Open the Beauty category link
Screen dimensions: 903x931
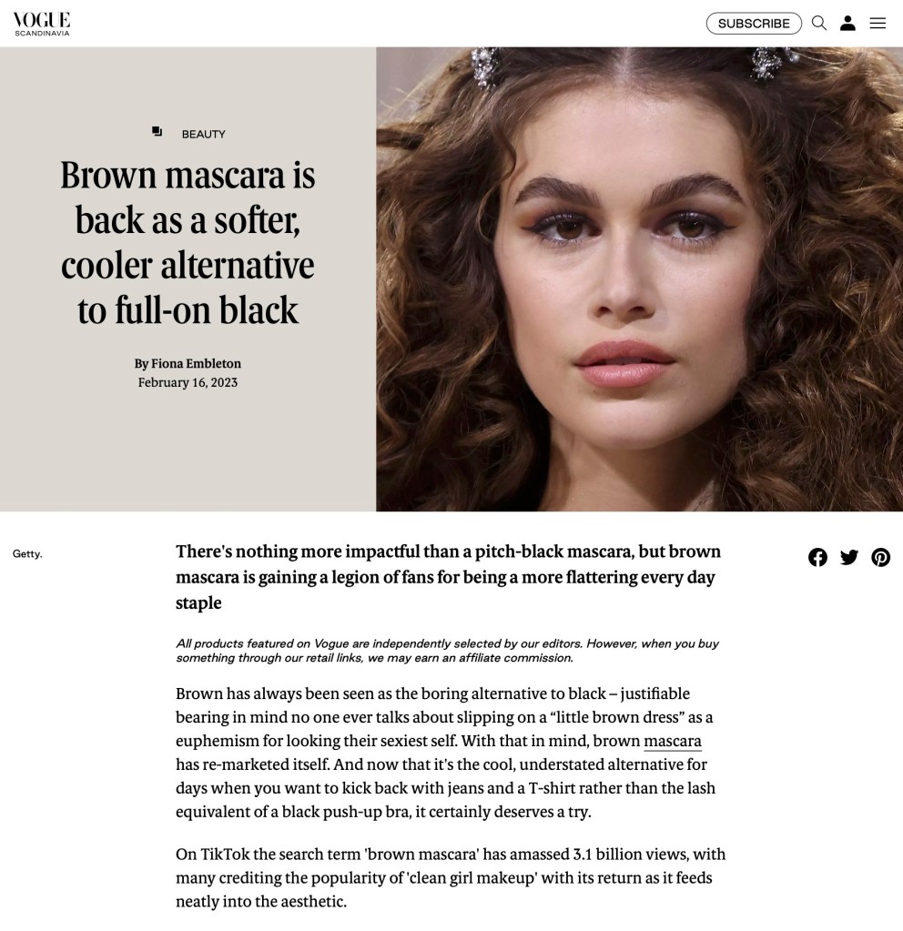coord(203,134)
